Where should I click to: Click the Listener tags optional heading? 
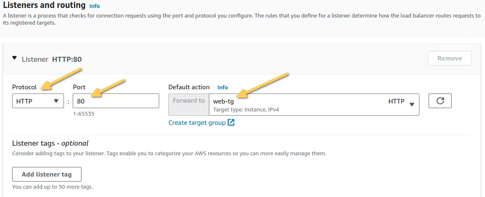coord(50,144)
